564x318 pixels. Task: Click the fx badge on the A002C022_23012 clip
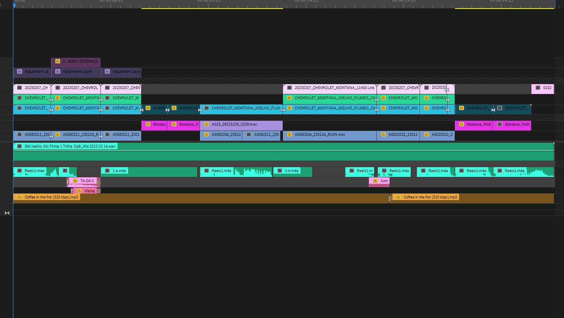pos(383,135)
